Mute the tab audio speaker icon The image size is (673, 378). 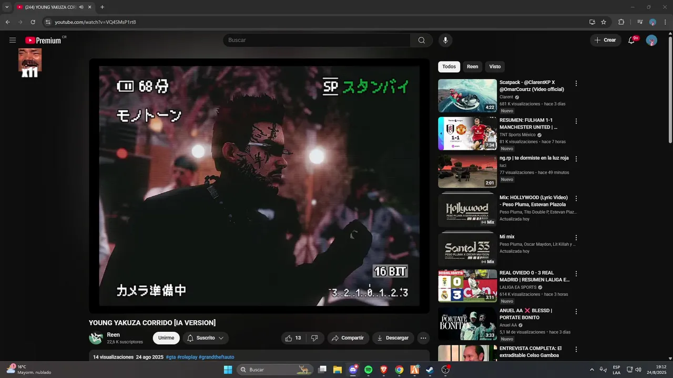[81, 7]
